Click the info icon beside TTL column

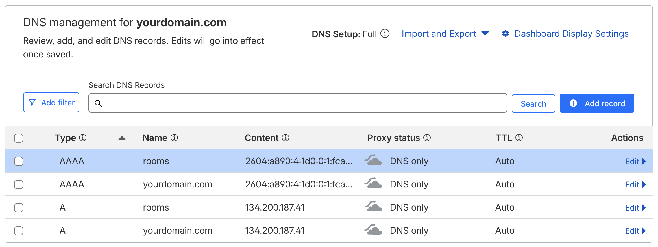tap(519, 138)
